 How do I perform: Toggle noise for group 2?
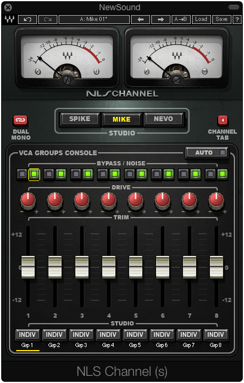click(x=61, y=174)
